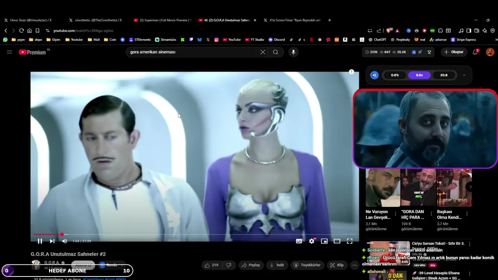The height and width of the screenshot is (280, 498).
Task: Mute the video volume speaker icon
Action: coord(65,241)
